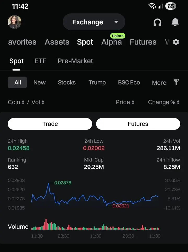Switch to the Alpha tab
Screen dimensions: 188x252
tap(111, 42)
